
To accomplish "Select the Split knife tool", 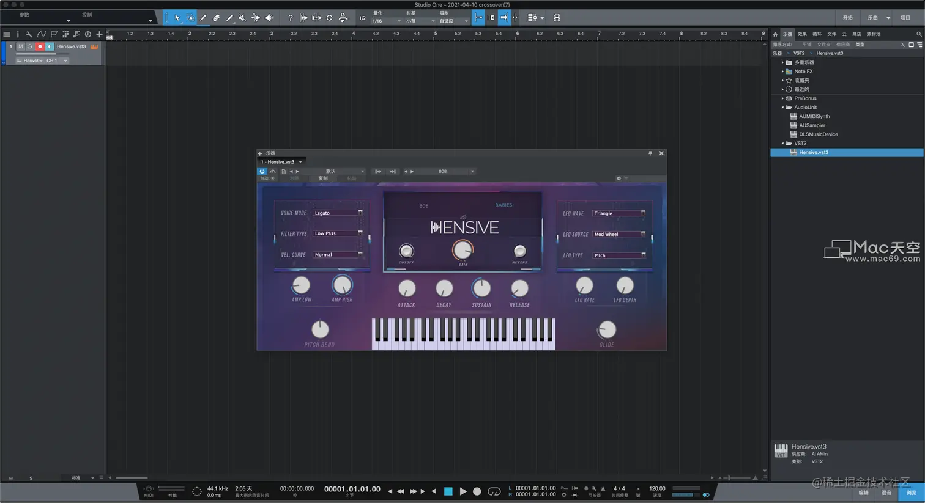I will (x=203, y=18).
